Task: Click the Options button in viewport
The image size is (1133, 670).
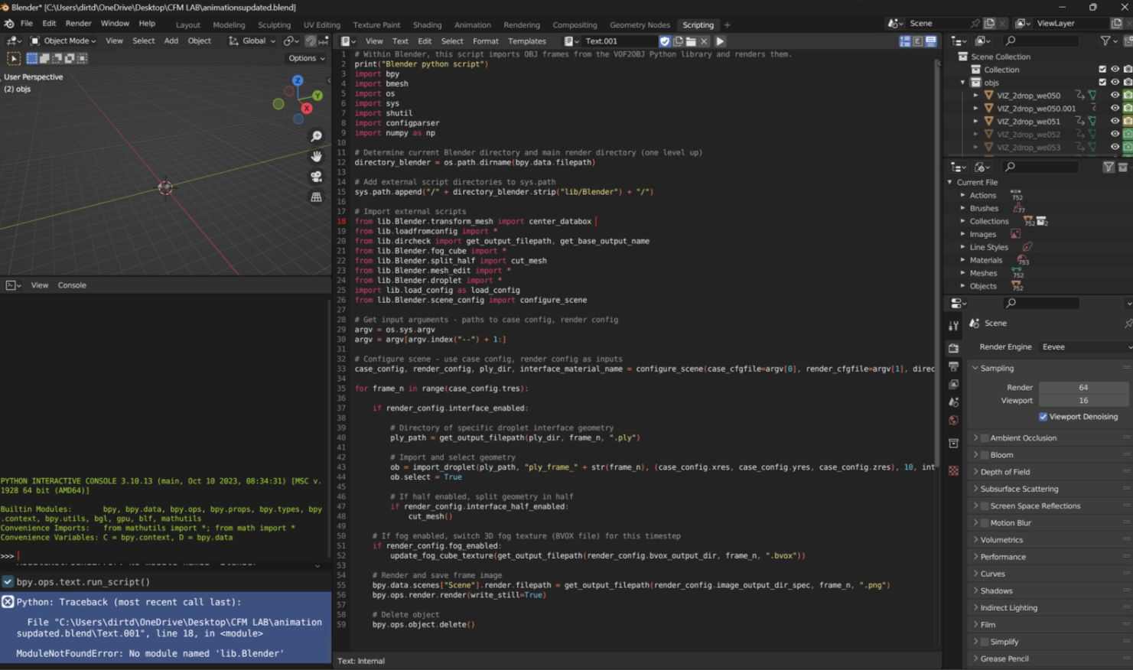Action: tap(306, 58)
